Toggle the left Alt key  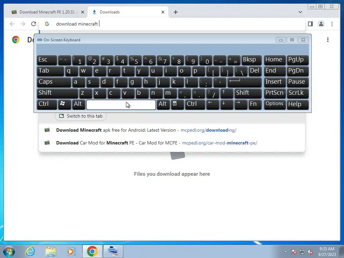point(79,104)
